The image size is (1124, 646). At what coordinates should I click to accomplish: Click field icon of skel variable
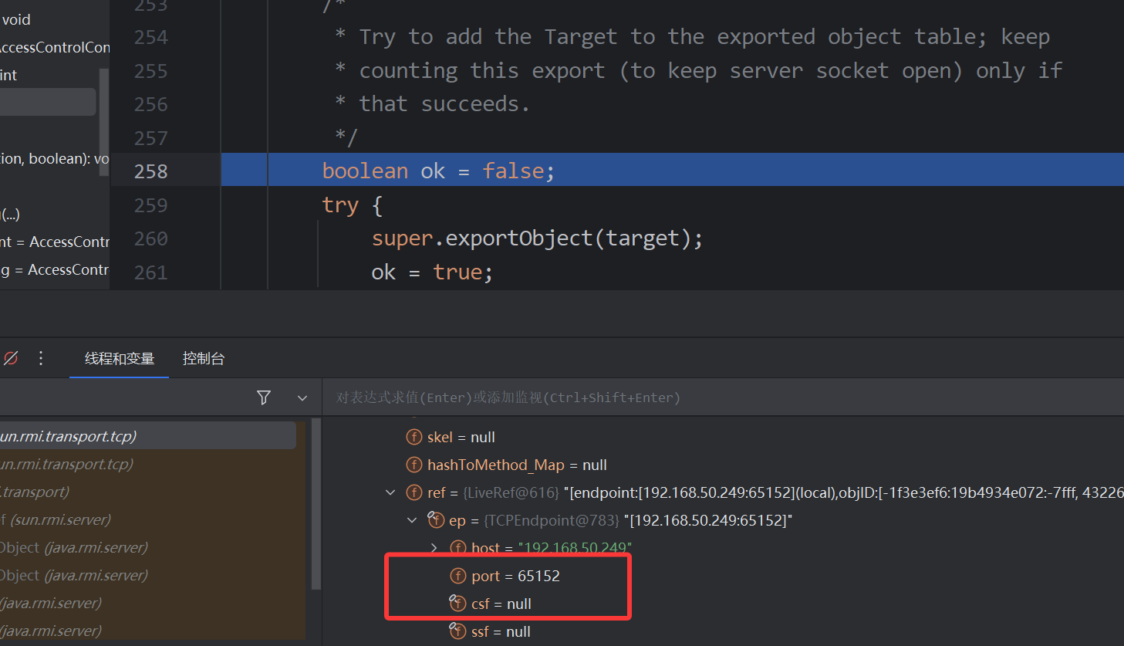(x=414, y=437)
